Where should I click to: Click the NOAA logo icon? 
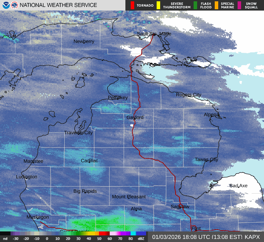click(5, 5)
